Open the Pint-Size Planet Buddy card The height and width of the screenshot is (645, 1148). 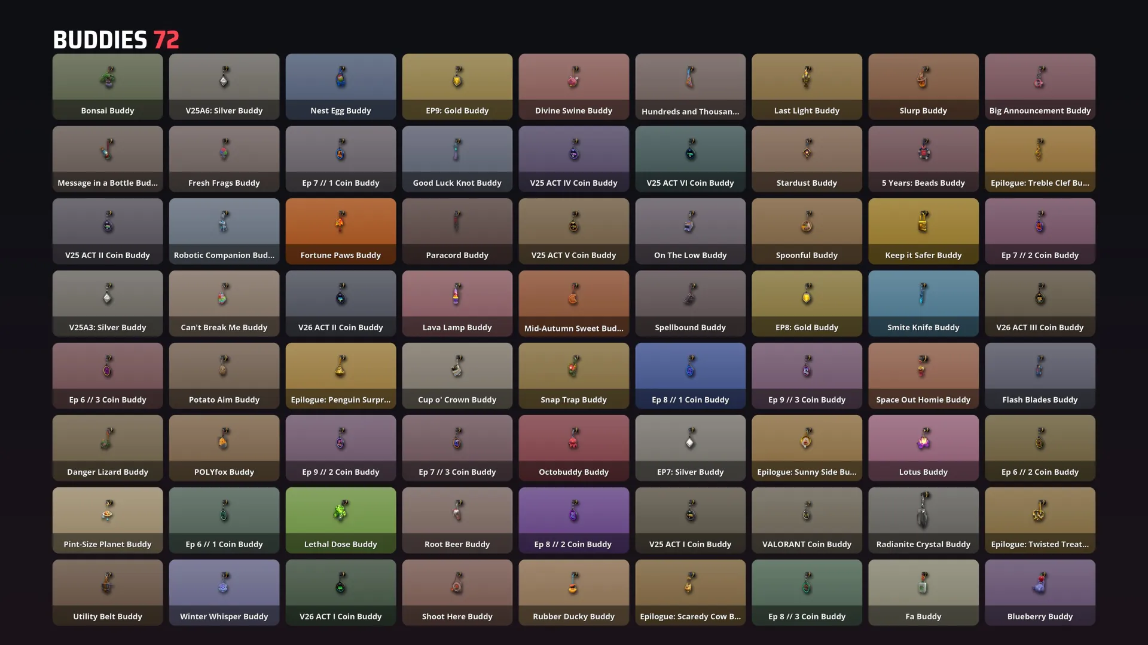click(108, 520)
